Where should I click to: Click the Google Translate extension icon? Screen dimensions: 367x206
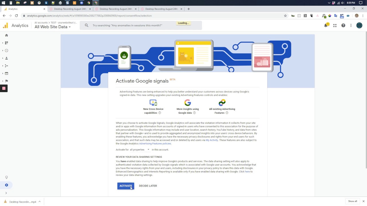click(336, 16)
